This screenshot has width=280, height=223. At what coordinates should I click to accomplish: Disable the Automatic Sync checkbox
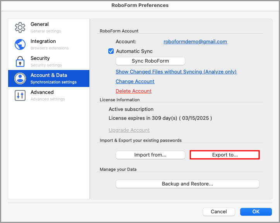pos(111,51)
